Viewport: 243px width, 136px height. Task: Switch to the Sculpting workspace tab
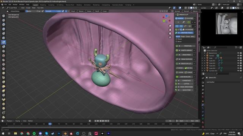pos(51,5)
